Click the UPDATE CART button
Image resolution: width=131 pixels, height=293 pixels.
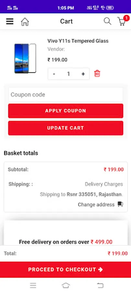pyautogui.click(x=66, y=128)
